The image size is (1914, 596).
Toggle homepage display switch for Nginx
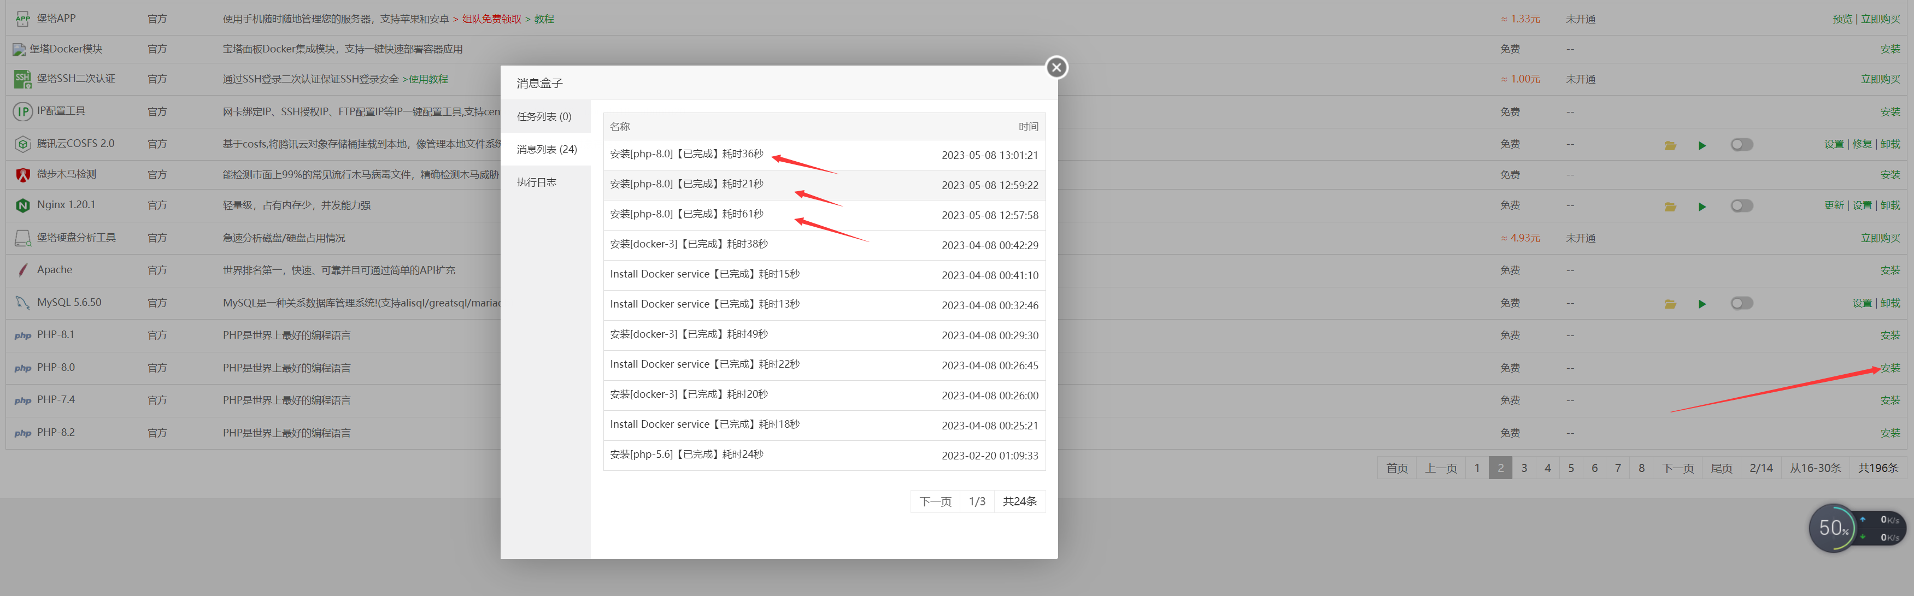click(x=1742, y=205)
